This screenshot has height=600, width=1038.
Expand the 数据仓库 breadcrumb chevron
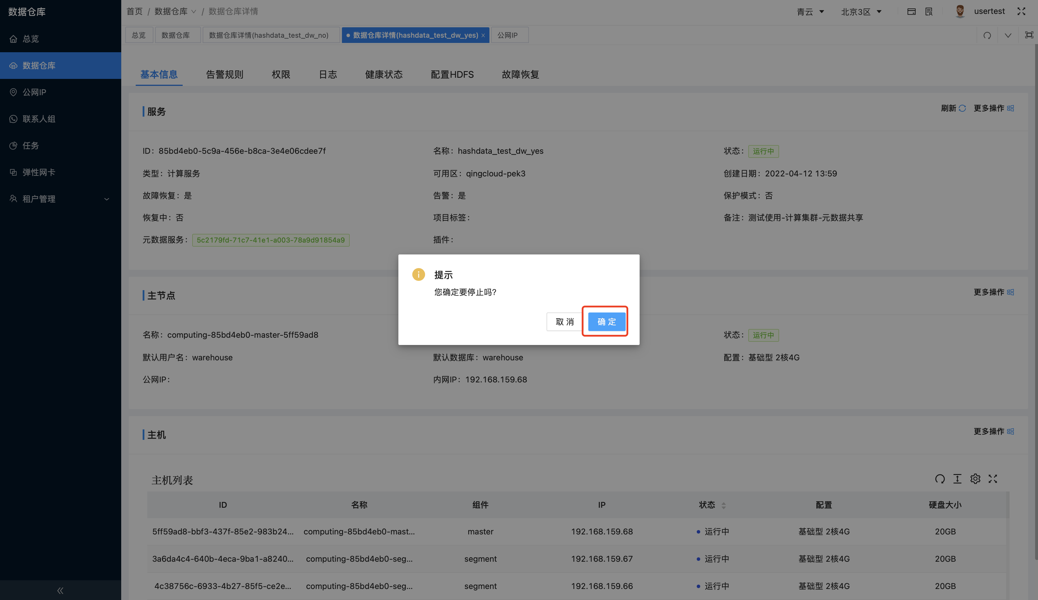coord(194,11)
